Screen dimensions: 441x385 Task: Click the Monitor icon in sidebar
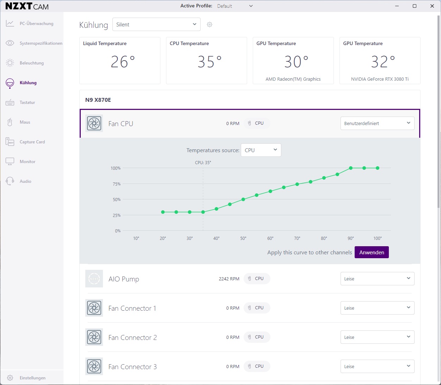point(10,162)
